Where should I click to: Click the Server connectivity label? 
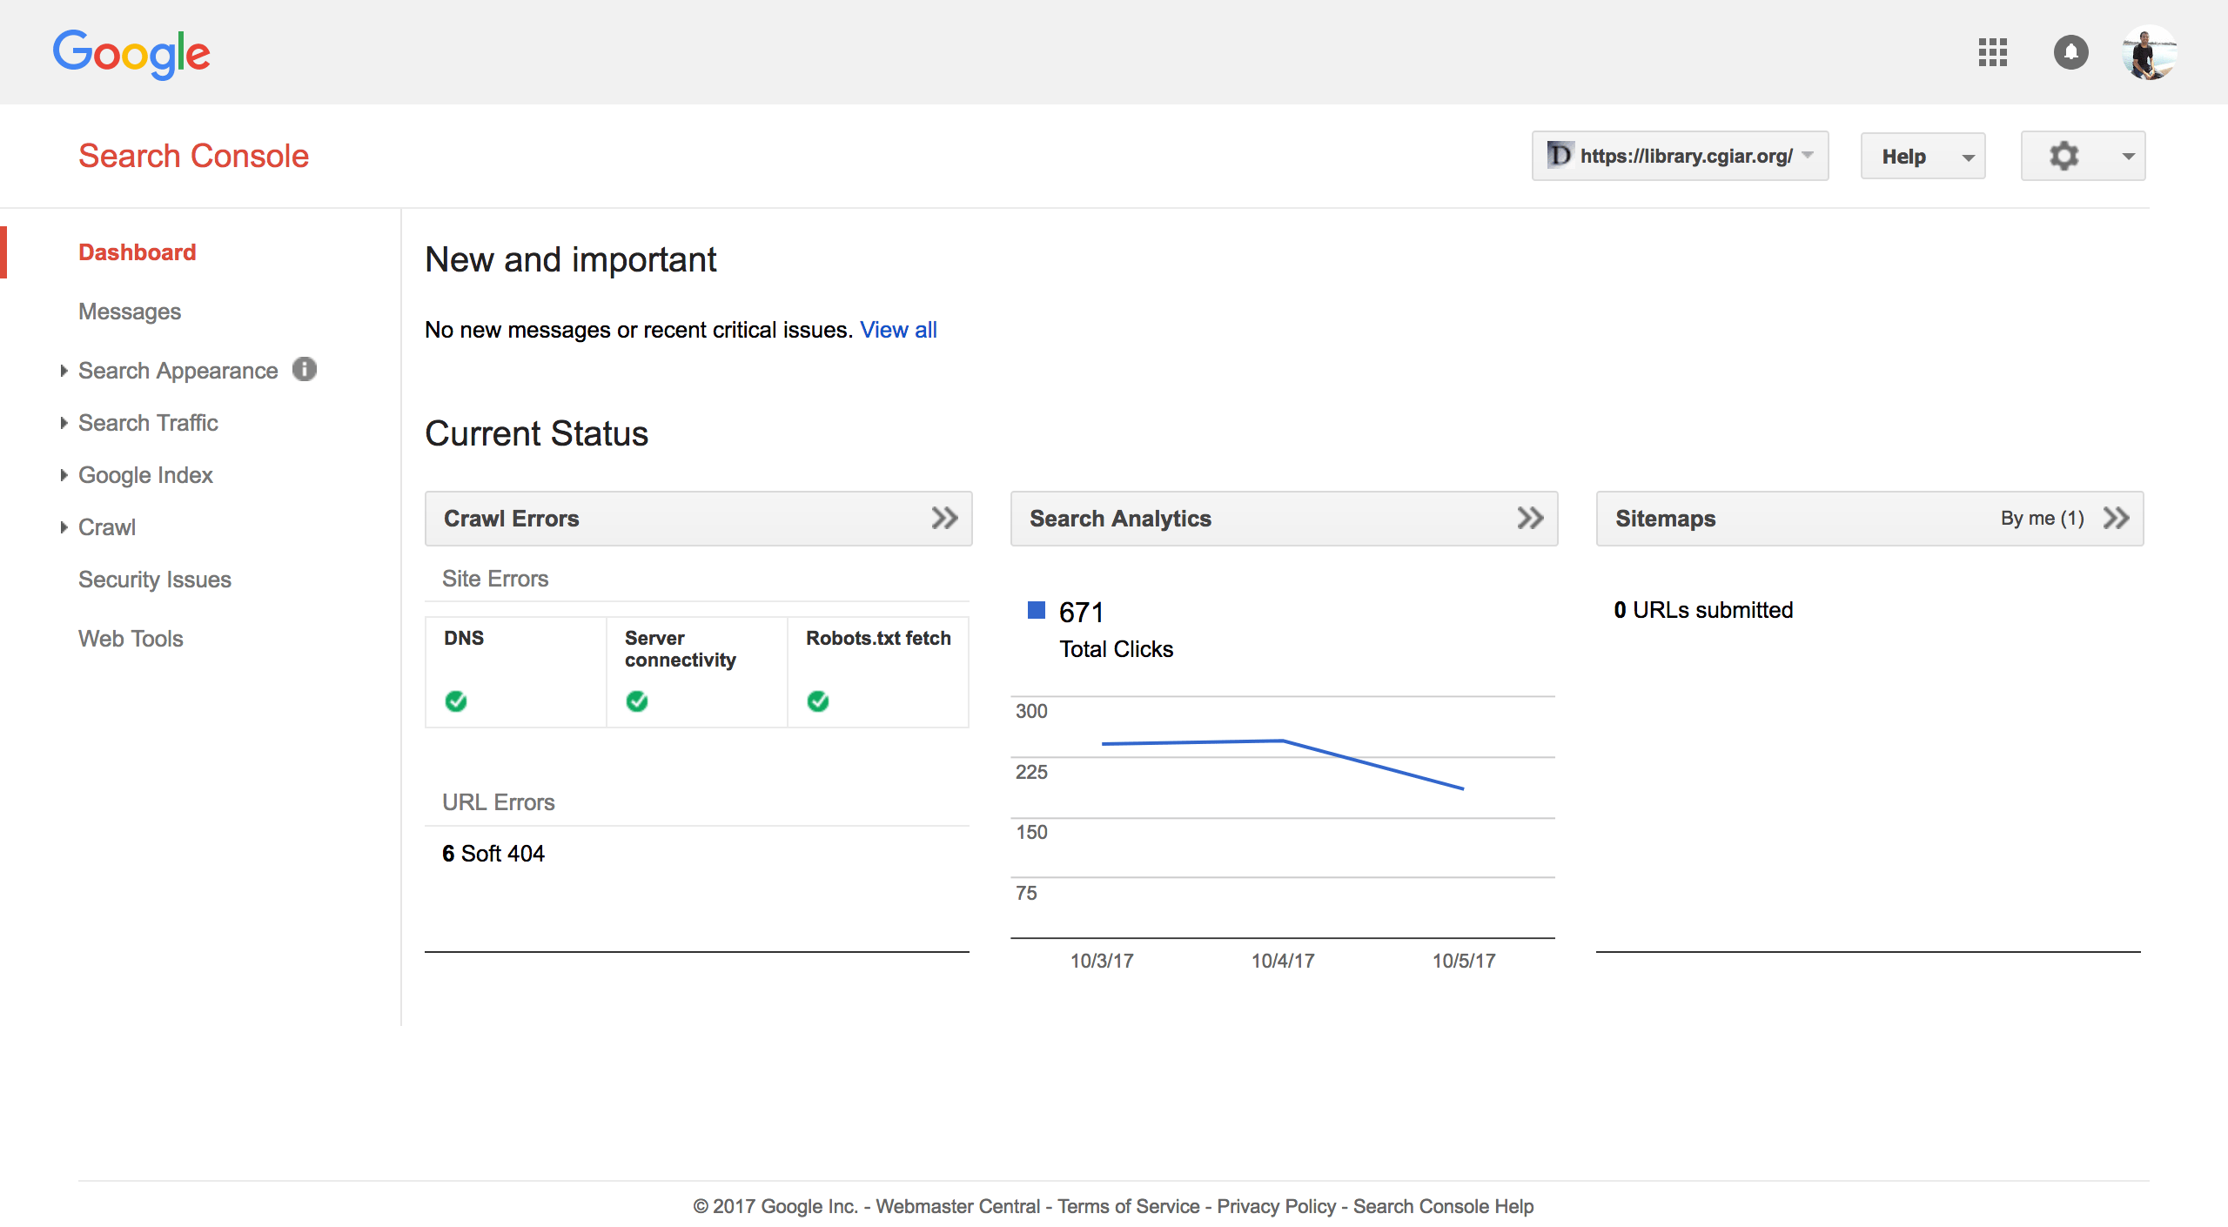click(681, 649)
